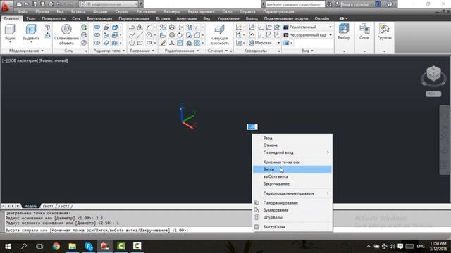This screenshot has height=253, width=451.
Task: Click the Save icon in quick access toolbar
Action: pyautogui.click(x=35, y=4)
